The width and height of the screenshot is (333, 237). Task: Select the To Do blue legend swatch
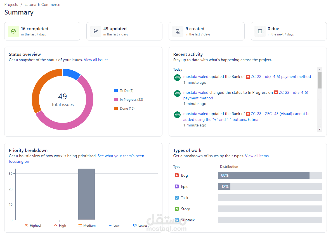point(116,90)
